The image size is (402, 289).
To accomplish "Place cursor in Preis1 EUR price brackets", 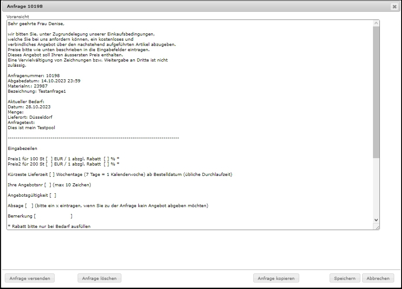I will (x=49, y=159).
